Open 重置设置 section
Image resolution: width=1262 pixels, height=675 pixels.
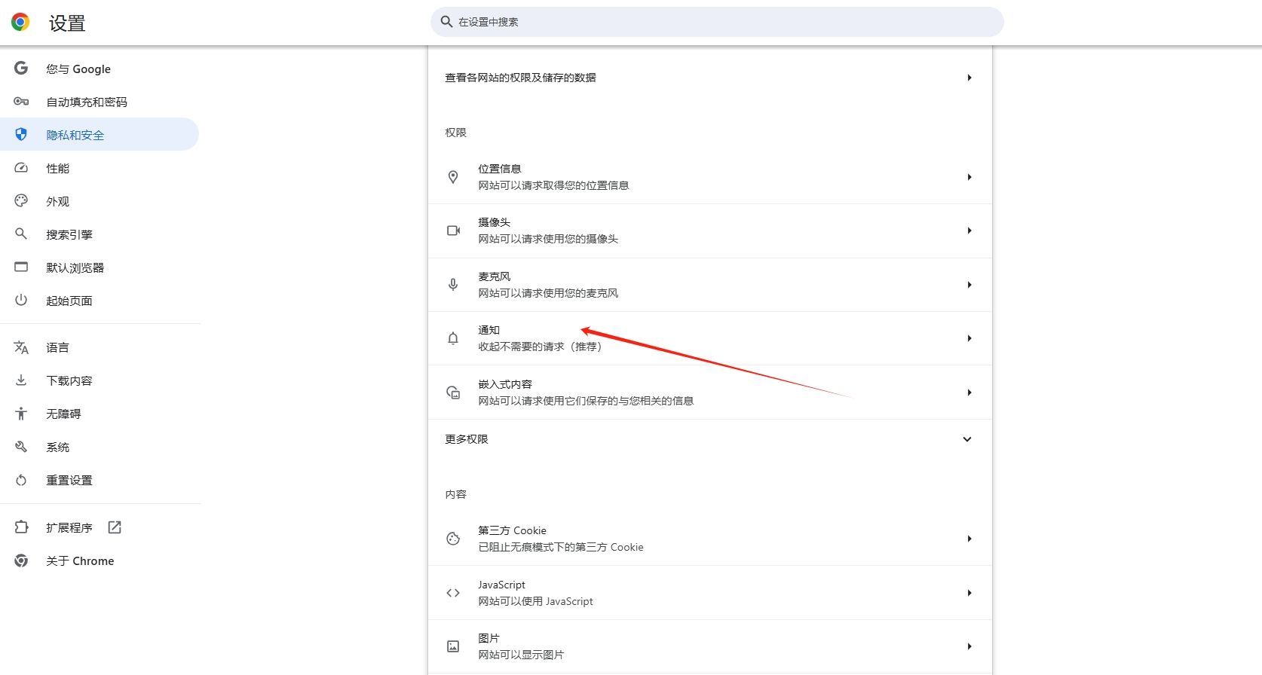click(100, 480)
